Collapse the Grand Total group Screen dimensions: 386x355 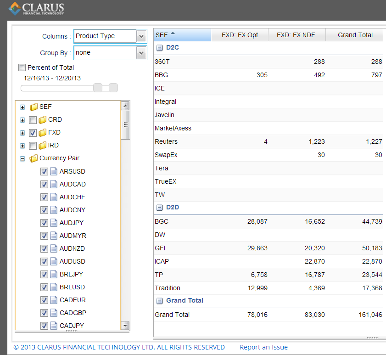coord(160,301)
